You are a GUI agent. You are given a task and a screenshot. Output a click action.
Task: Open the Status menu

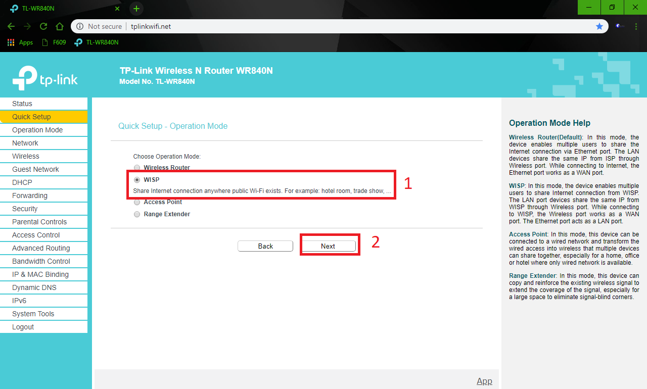tap(43, 104)
